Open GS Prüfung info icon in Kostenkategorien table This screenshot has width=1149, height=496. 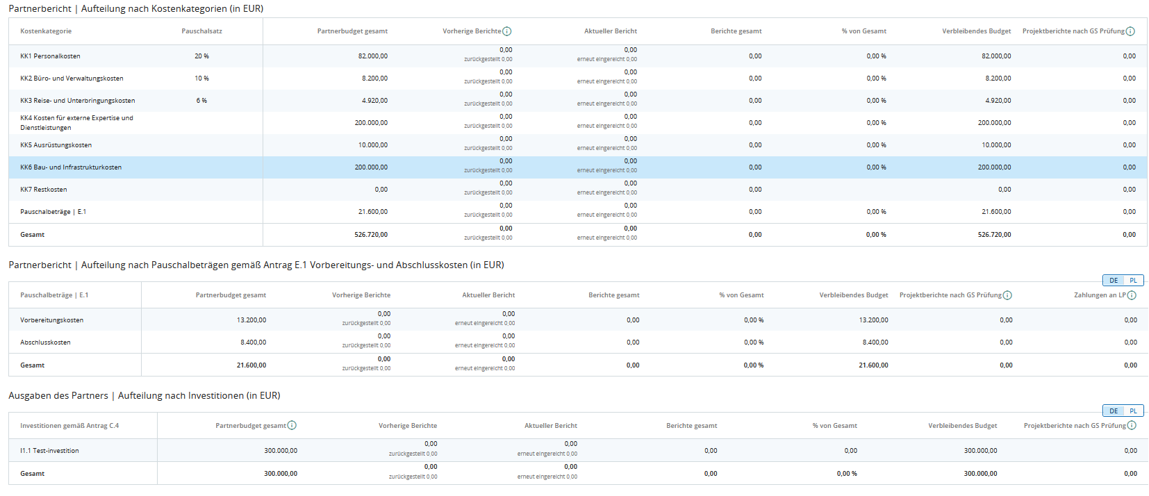1130,31
